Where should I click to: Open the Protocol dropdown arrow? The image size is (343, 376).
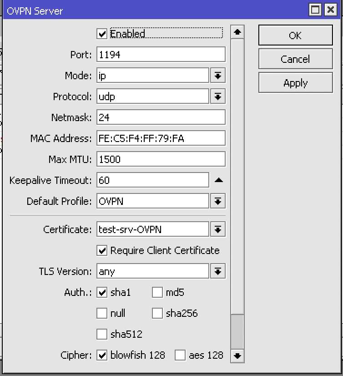(218, 97)
